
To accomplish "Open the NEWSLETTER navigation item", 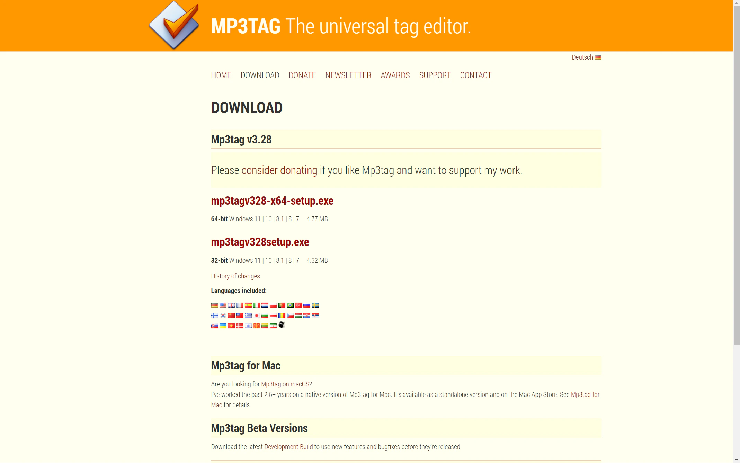I will click(348, 75).
